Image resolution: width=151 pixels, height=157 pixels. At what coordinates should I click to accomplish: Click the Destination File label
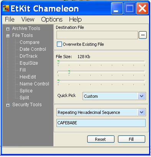coord(70,27)
